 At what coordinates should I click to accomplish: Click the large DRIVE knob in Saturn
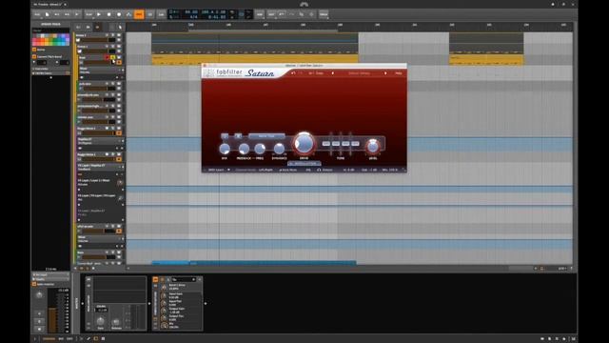pyautogui.click(x=304, y=143)
